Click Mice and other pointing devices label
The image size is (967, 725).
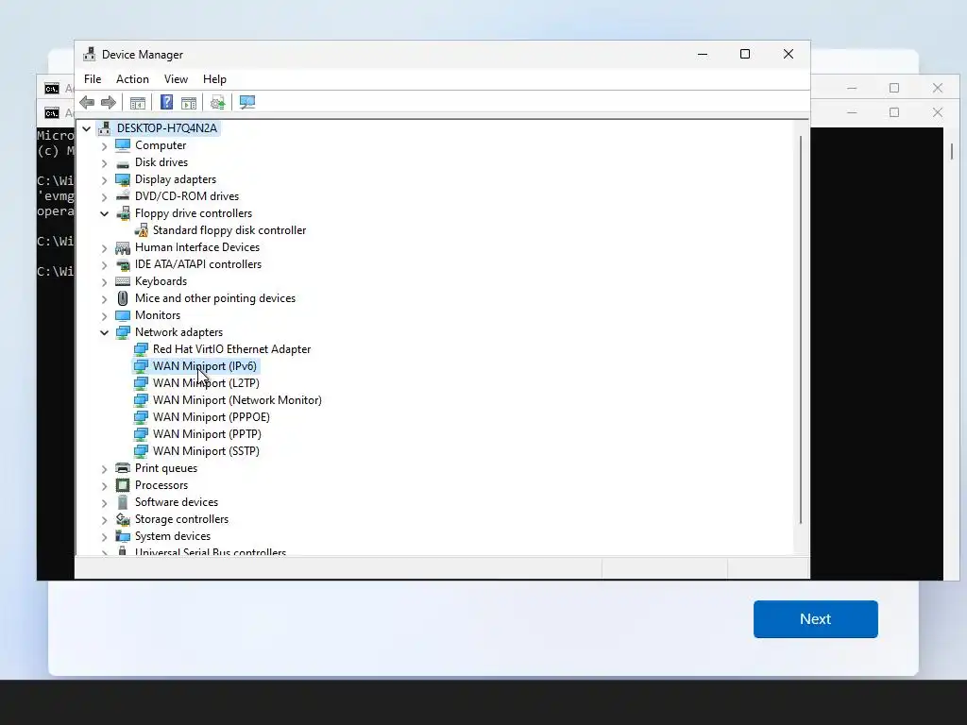215,298
